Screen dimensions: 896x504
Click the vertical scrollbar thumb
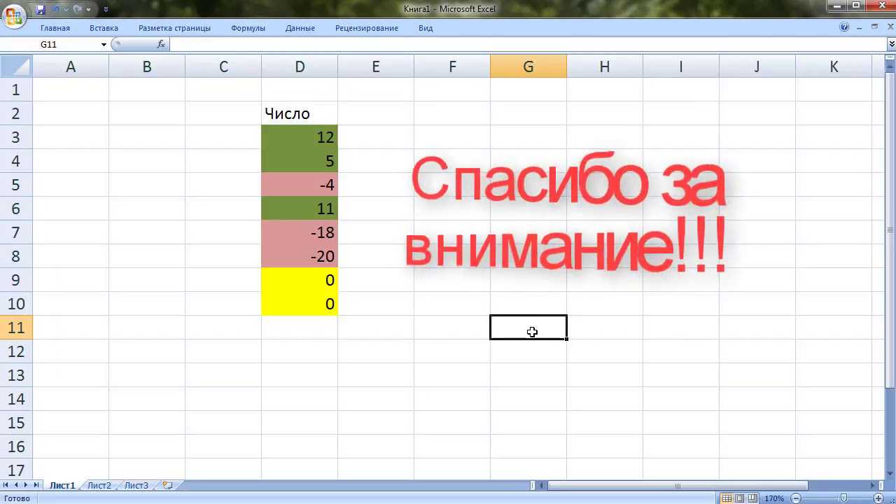point(890,230)
